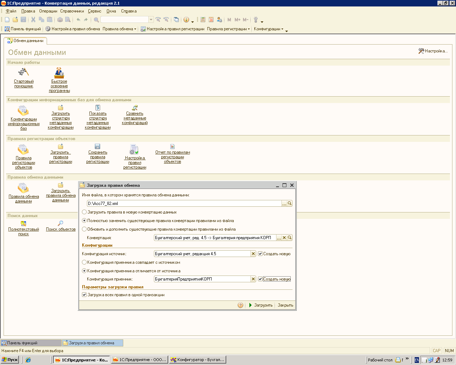Viewport: 456px width, 365px height.
Task: Click the Help info icon in toolbar
Action: 186,20
